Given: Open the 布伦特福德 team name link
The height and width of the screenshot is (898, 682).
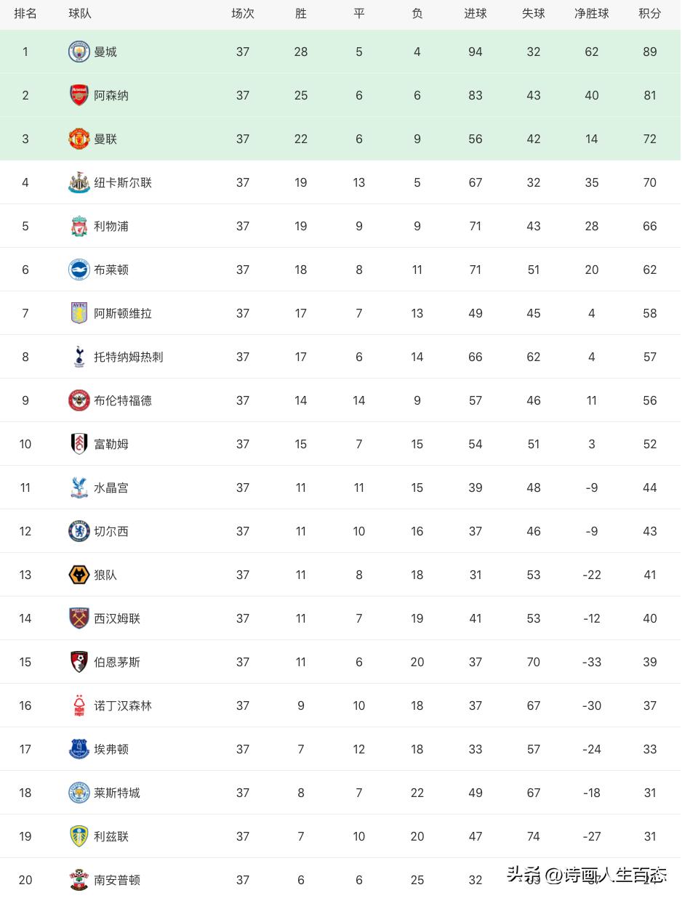Looking at the screenshot, I should tap(122, 400).
